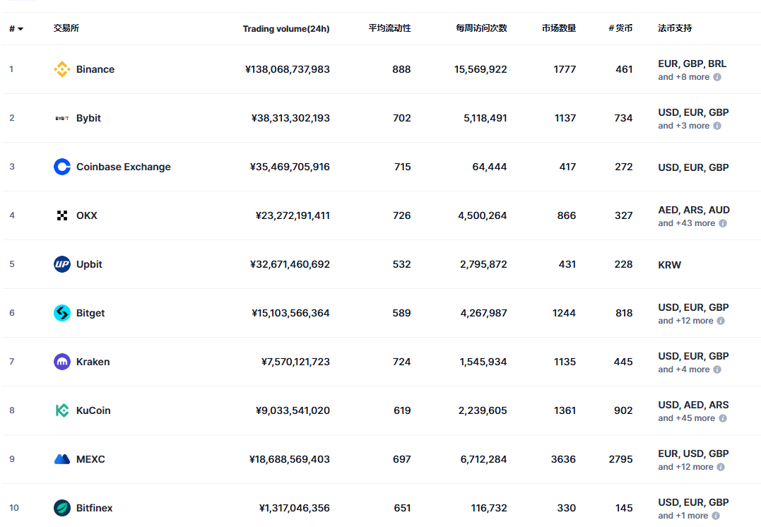Select Upbit fiat support KRW
The image size is (761, 527).
[x=669, y=265]
